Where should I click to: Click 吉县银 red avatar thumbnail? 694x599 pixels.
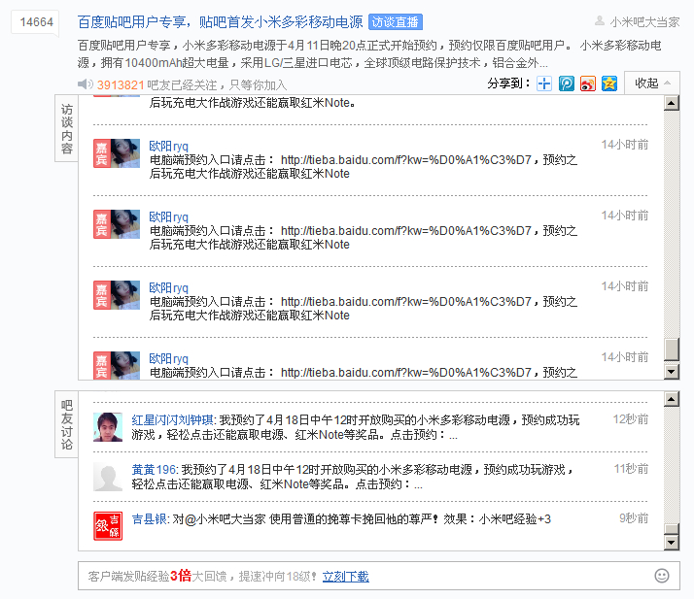(x=108, y=526)
